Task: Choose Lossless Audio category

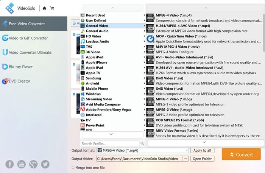Action: 113,41
